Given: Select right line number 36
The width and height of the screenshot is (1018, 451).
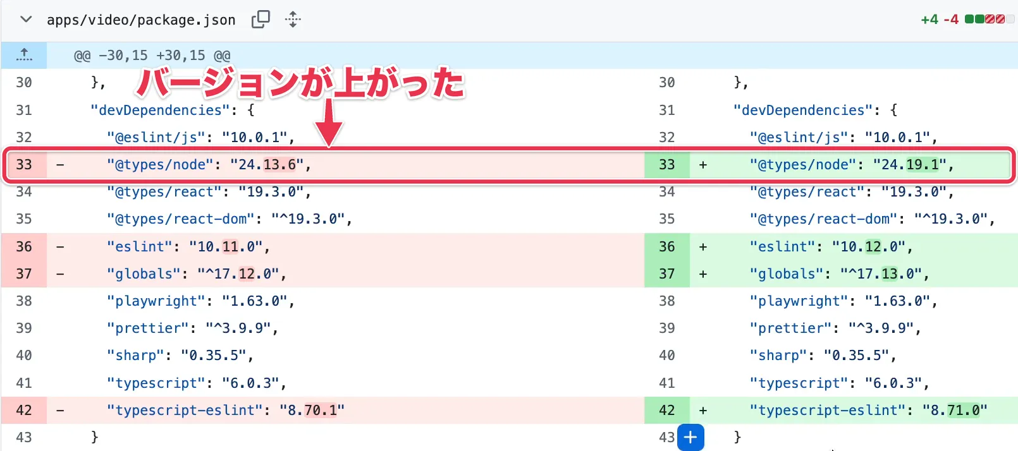Looking at the screenshot, I should tap(667, 247).
